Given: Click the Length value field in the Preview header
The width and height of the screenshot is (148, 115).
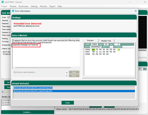Looking at the screenshot, I should click(128, 47).
